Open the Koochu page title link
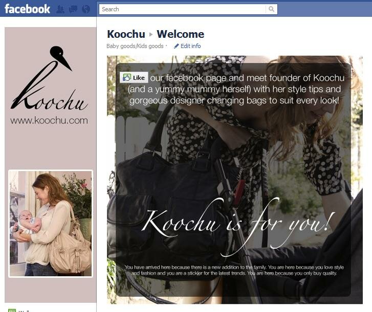The width and height of the screenshot is (372, 312). pos(126,34)
